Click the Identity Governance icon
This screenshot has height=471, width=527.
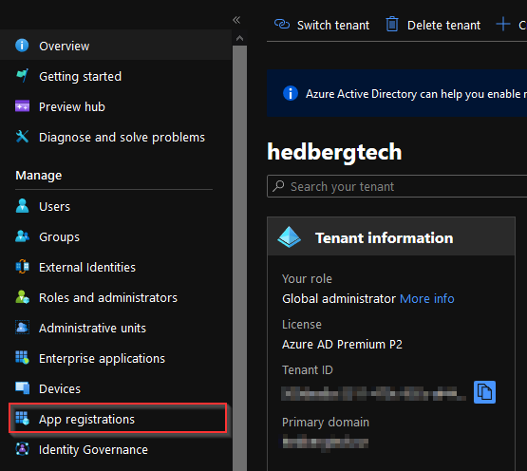(22, 449)
